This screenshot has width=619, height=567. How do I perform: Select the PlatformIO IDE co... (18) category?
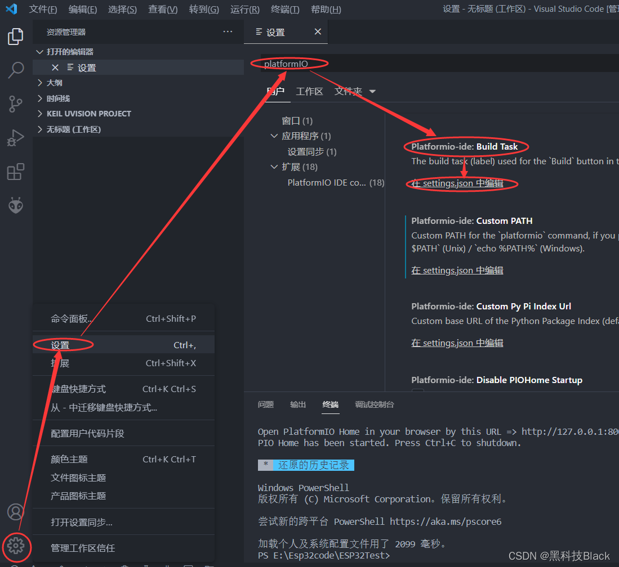coord(336,183)
